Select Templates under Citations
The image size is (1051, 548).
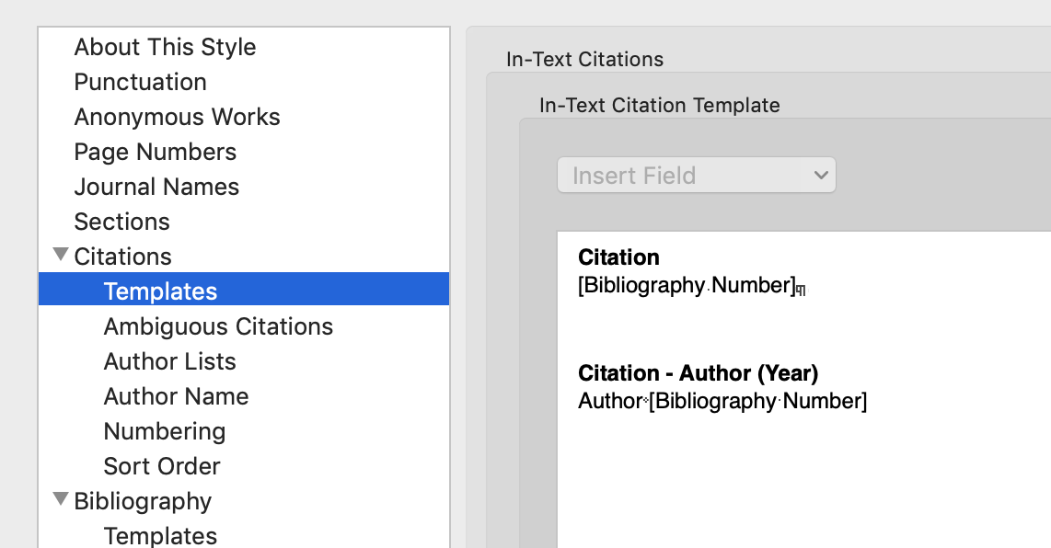tap(160, 291)
